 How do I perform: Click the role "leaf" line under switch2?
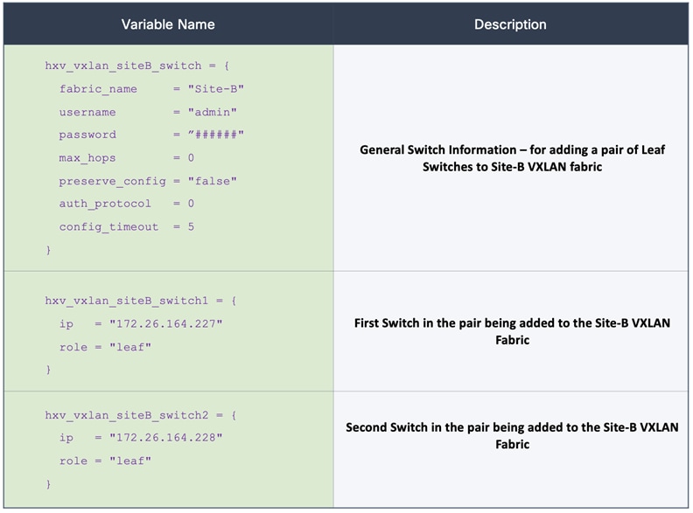105,461
